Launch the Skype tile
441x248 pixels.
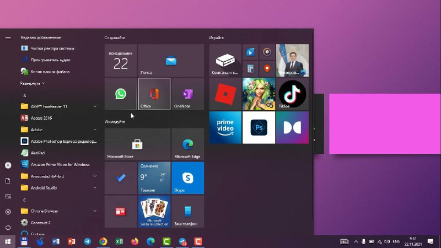tap(187, 177)
